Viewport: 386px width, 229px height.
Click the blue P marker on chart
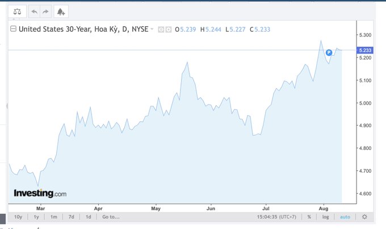[329, 52]
